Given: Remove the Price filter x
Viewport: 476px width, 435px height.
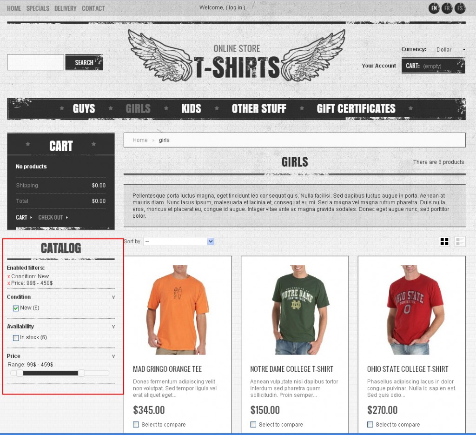Looking at the screenshot, I should (x=8, y=283).
